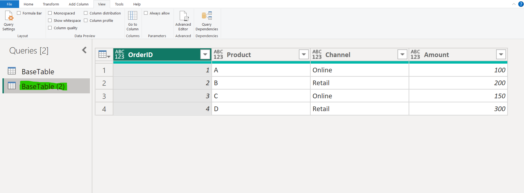The height and width of the screenshot is (193, 524).
Task: Enable the Formula Bar checkbox
Action: click(x=19, y=13)
